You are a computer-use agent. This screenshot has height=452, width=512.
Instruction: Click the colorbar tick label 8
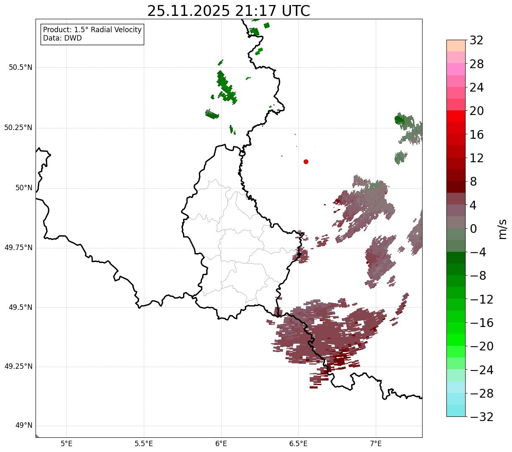(473, 181)
